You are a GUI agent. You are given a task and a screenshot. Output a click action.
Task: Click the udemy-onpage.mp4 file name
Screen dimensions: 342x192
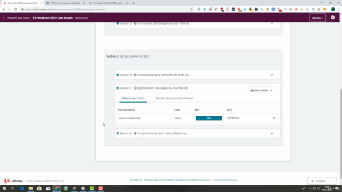[129, 118]
